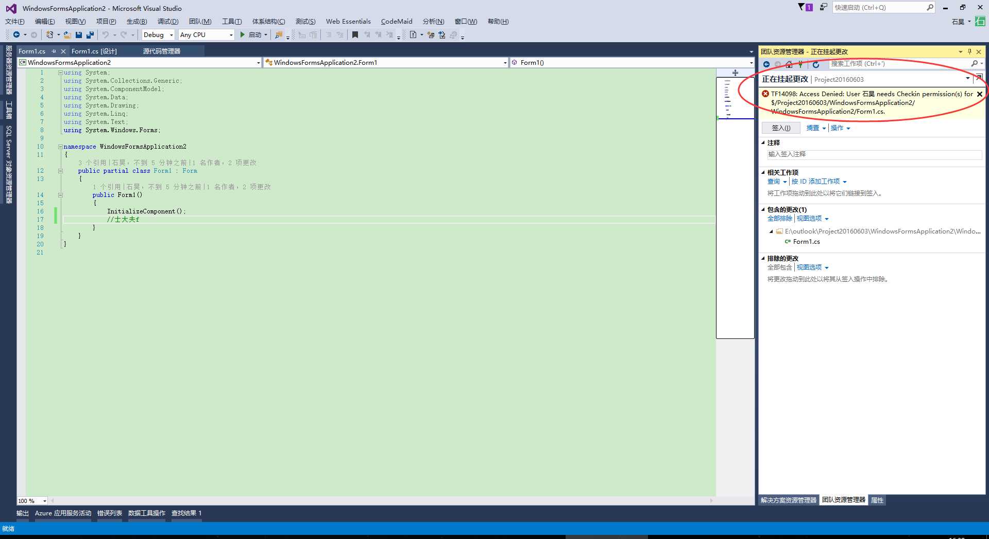Click the New Project toolbar icon
The width and height of the screenshot is (989, 539).
click(x=49, y=34)
